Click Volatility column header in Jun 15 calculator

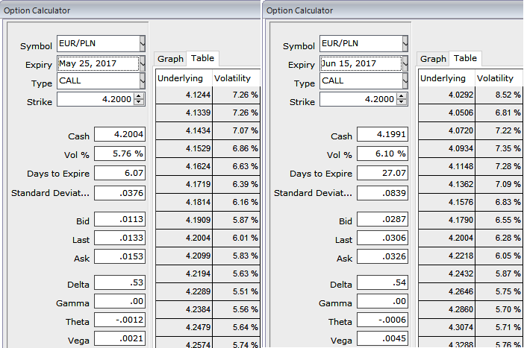pos(499,78)
